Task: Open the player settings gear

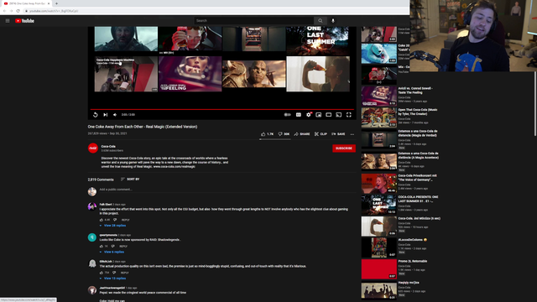Action: pyautogui.click(x=309, y=115)
